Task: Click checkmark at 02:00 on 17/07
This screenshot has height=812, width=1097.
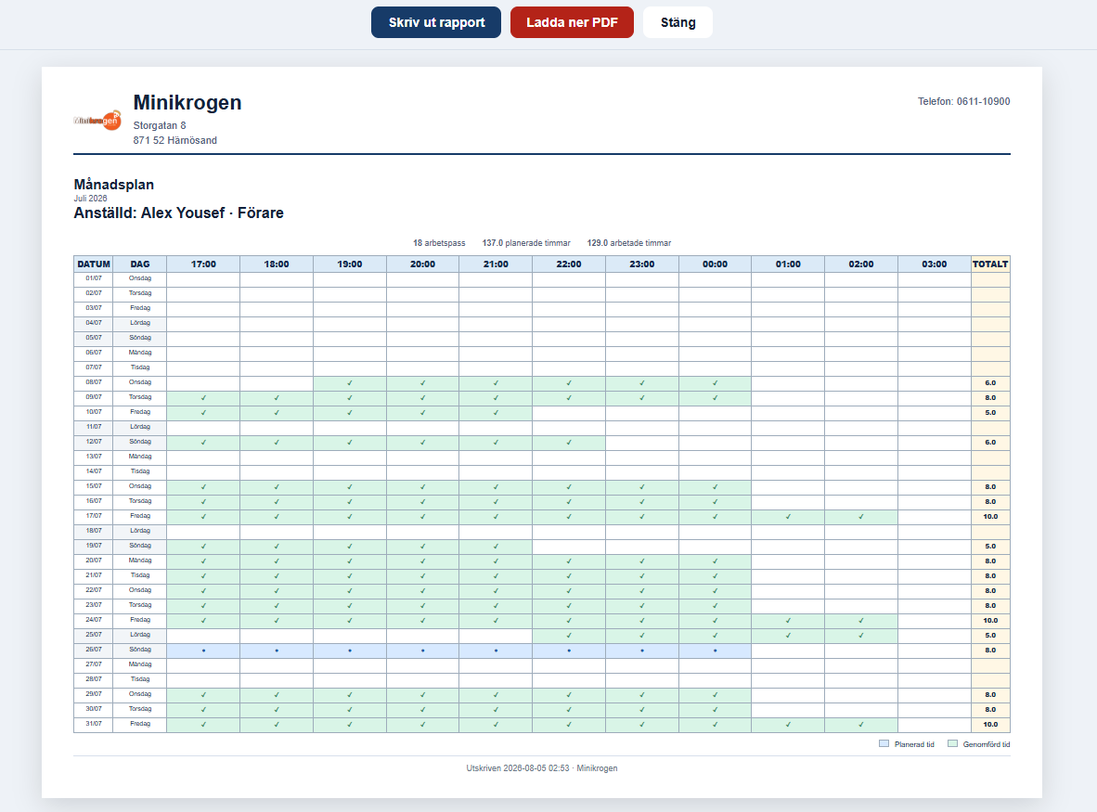Action: coord(861,517)
